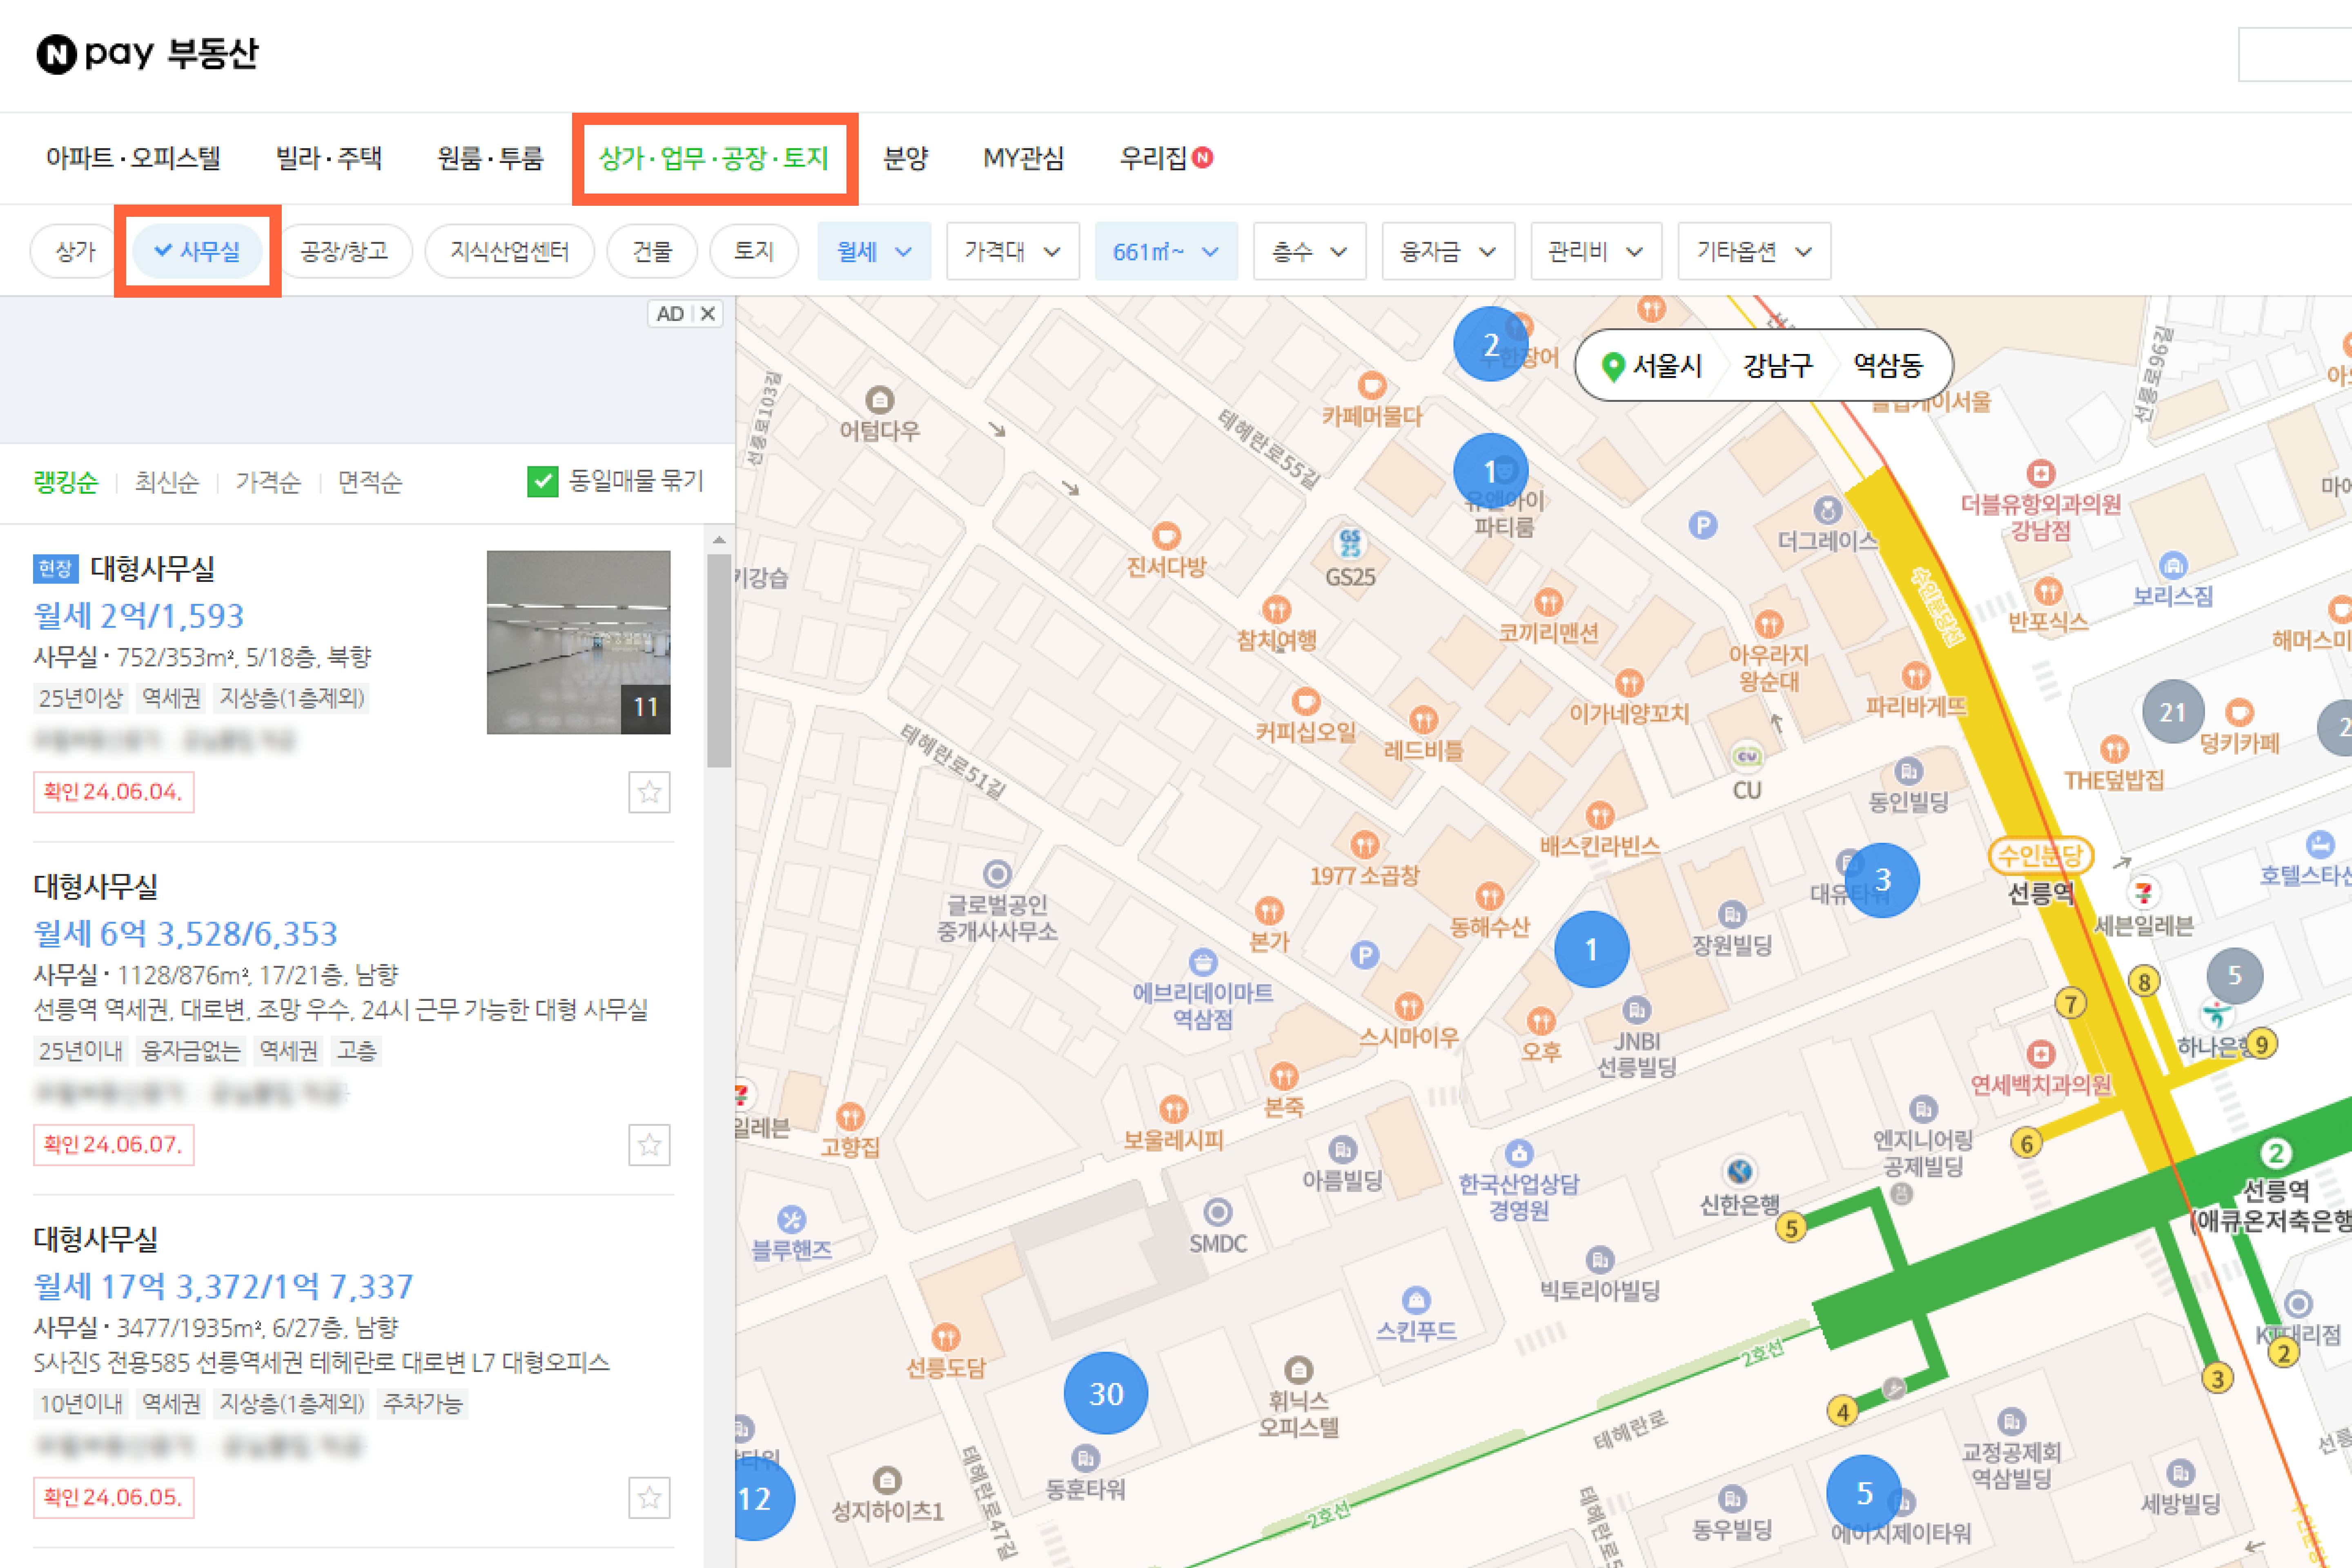Click the blue cluster marker showing 12
Screen dimensions: 2352x1568
tap(758, 1498)
